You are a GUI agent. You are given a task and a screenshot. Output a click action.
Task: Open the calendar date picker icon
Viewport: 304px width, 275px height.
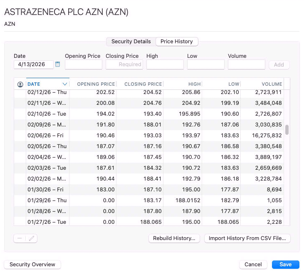[57, 64]
